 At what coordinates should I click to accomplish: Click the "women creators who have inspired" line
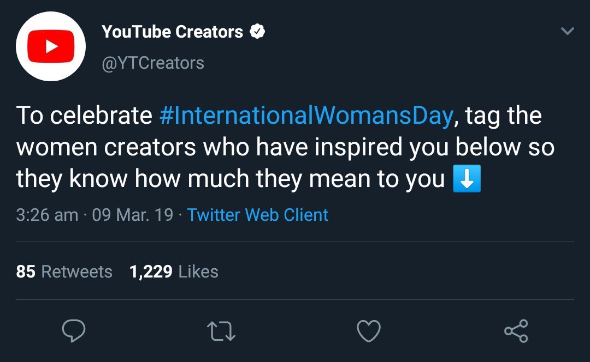(x=219, y=148)
